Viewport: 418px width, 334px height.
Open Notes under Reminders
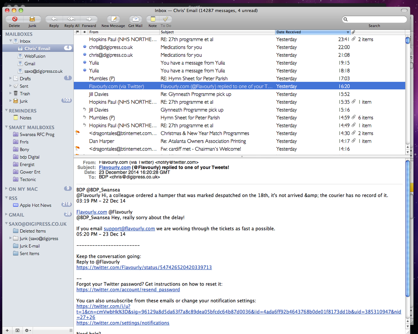click(26, 118)
